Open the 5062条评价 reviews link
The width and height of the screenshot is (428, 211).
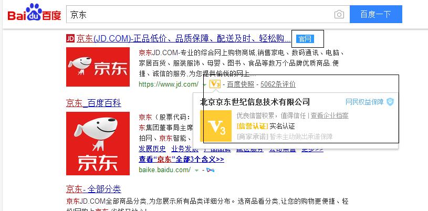click(278, 85)
